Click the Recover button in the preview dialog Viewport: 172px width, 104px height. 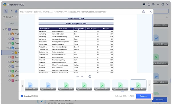144,96
